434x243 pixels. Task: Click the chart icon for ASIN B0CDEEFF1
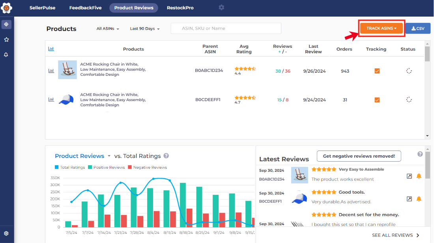pyautogui.click(x=51, y=100)
